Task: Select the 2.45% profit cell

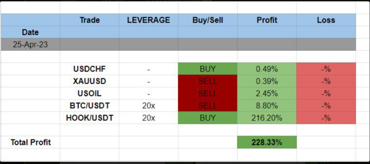Action: coord(267,94)
